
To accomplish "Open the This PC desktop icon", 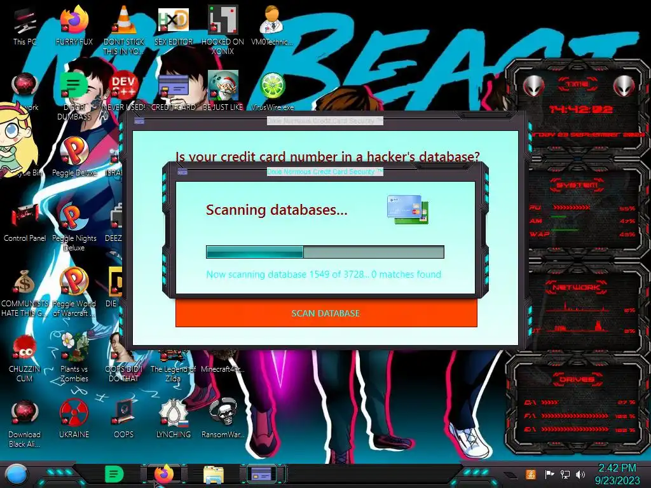I will click(25, 25).
